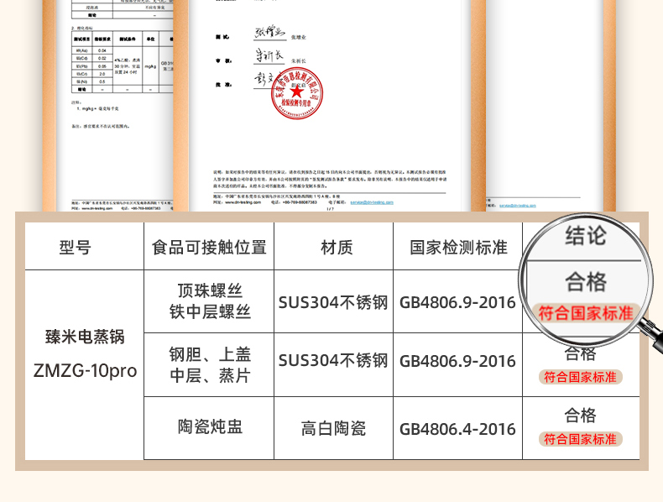Click the GB4806.4-2016 standard cell
Image resolution: width=663 pixels, height=502 pixels.
pos(457,428)
